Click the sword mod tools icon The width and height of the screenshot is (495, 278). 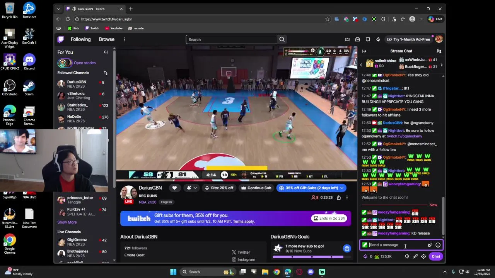(x=415, y=256)
